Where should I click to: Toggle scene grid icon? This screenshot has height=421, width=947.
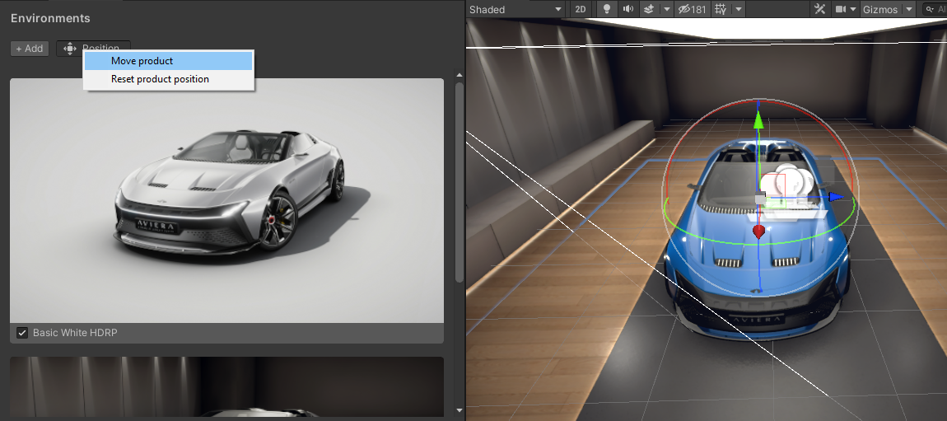coord(721,9)
